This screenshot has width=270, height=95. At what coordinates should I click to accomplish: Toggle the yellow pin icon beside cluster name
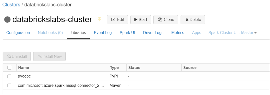click(x=99, y=19)
